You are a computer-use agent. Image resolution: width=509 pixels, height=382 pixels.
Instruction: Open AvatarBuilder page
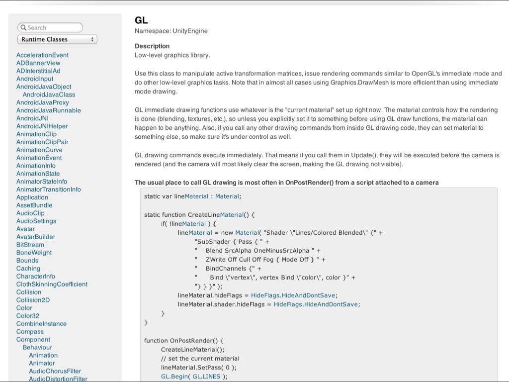[x=36, y=237]
